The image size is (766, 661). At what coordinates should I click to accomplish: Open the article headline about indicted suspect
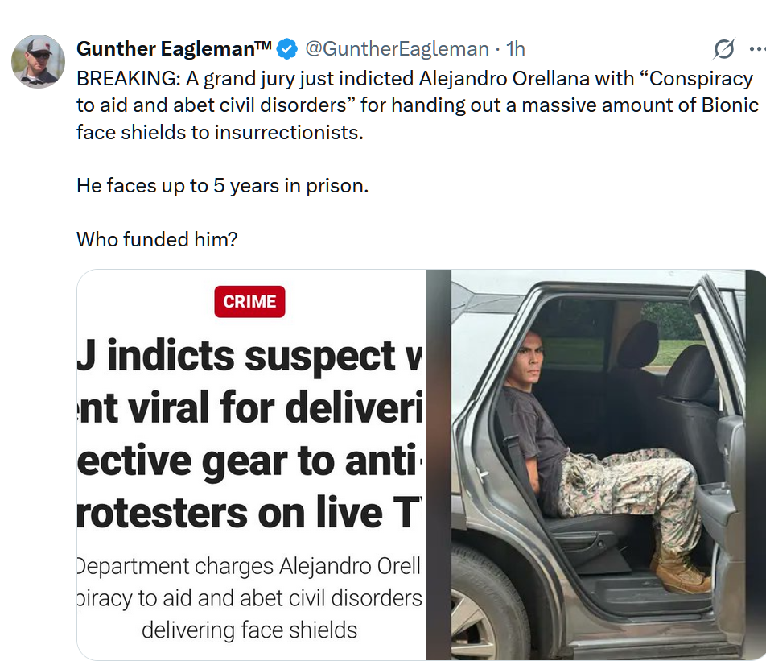click(249, 435)
